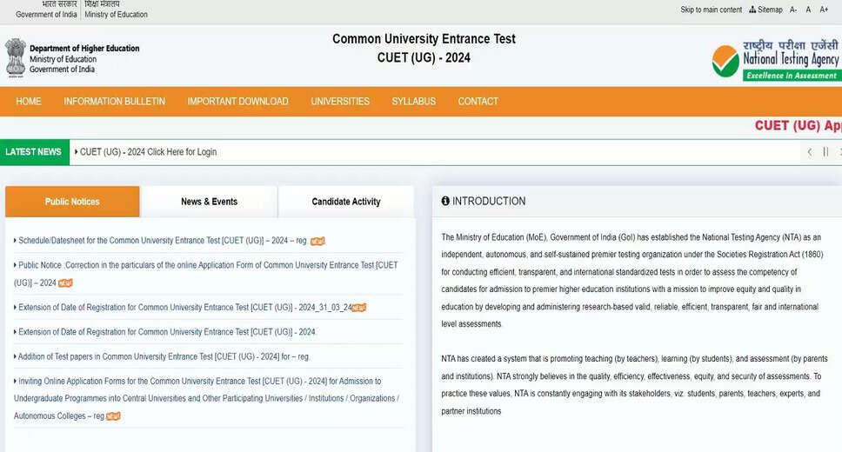Image resolution: width=842 pixels, height=452 pixels.
Task: Switch to the Candidate Activity tab
Action: pyautogui.click(x=346, y=202)
